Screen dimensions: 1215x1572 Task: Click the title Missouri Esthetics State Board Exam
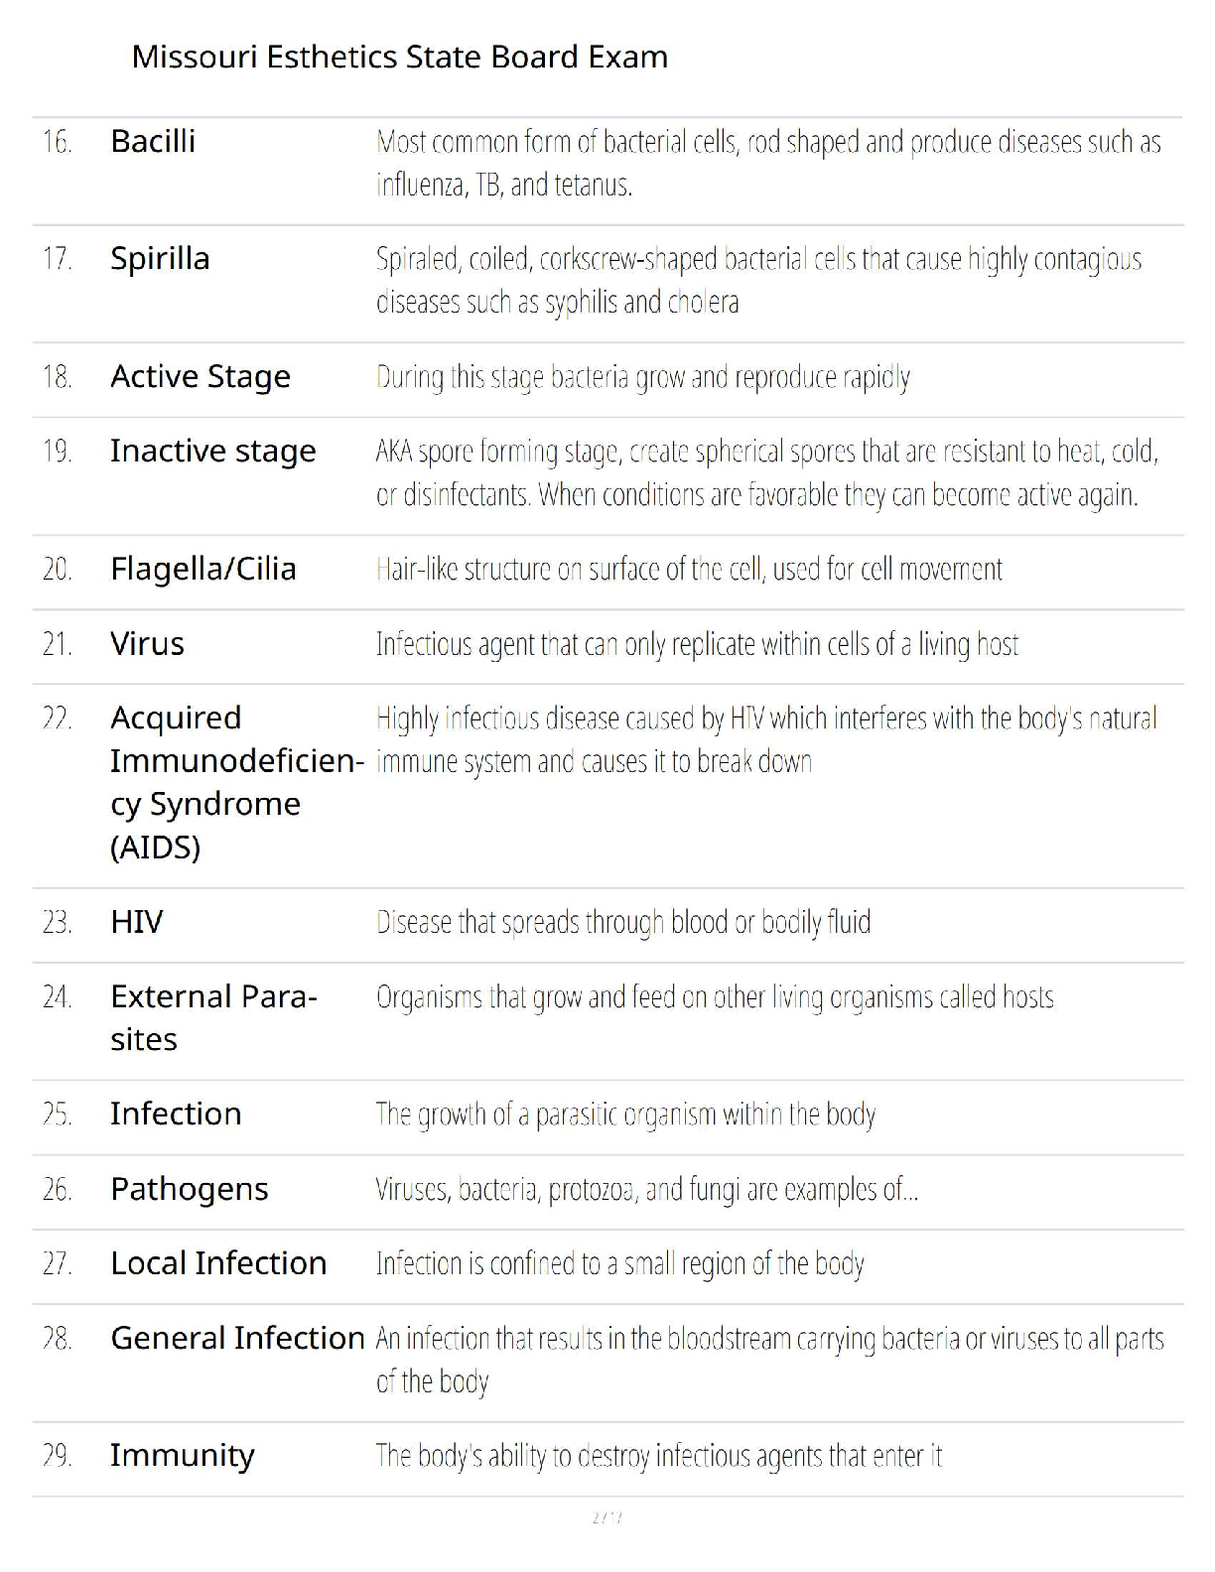[x=399, y=57]
